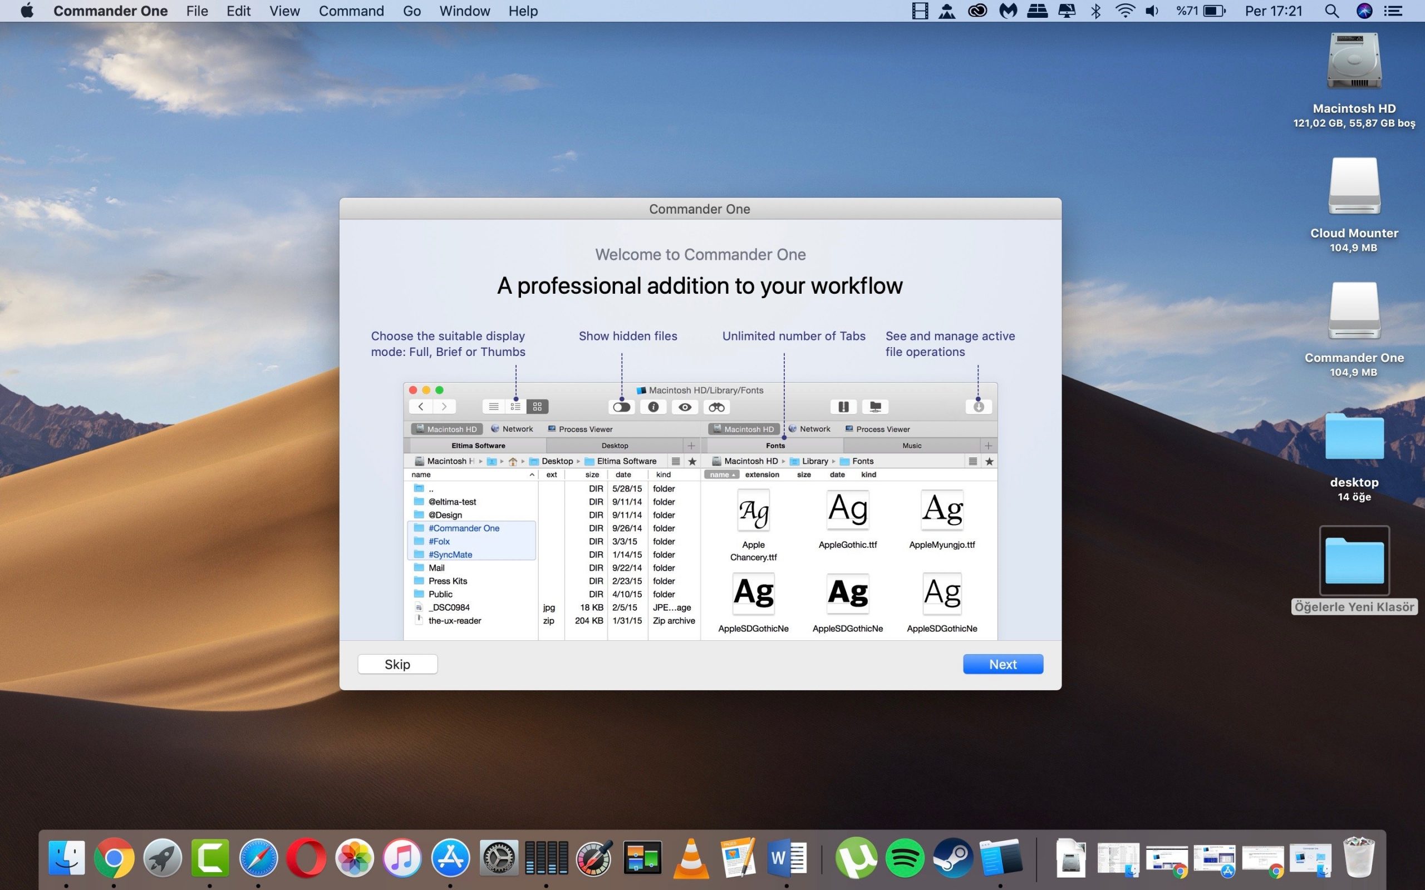Click Spotlight magnifier in menu bar

click(x=1331, y=11)
